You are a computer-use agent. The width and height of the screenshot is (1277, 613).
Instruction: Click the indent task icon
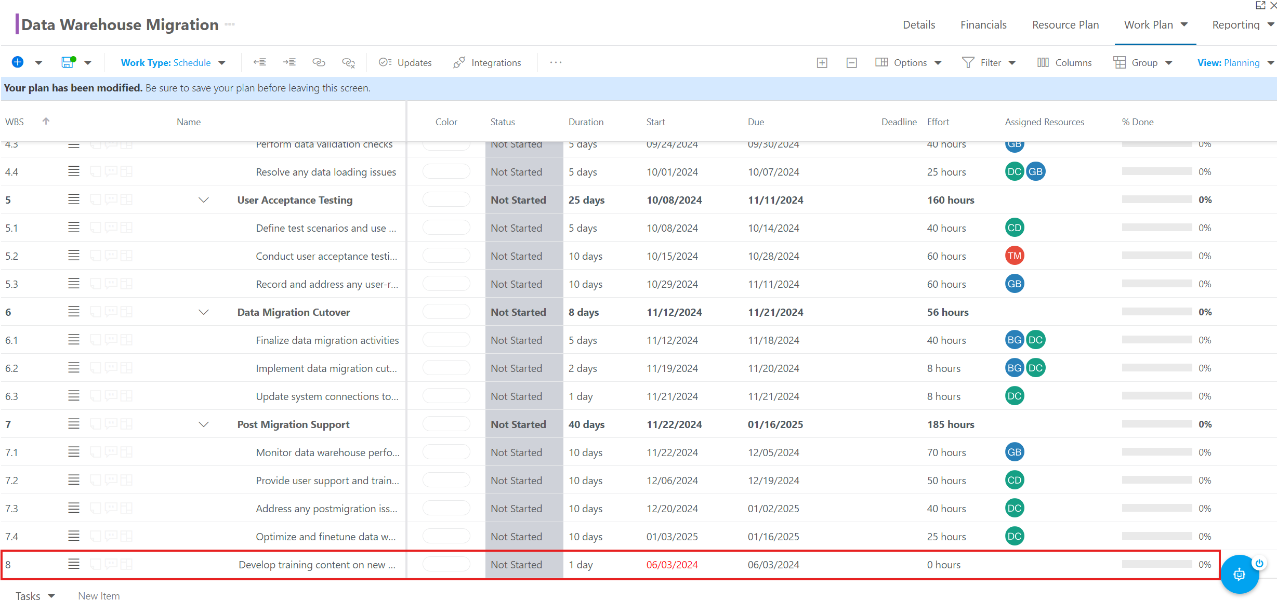(x=289, y=62)
